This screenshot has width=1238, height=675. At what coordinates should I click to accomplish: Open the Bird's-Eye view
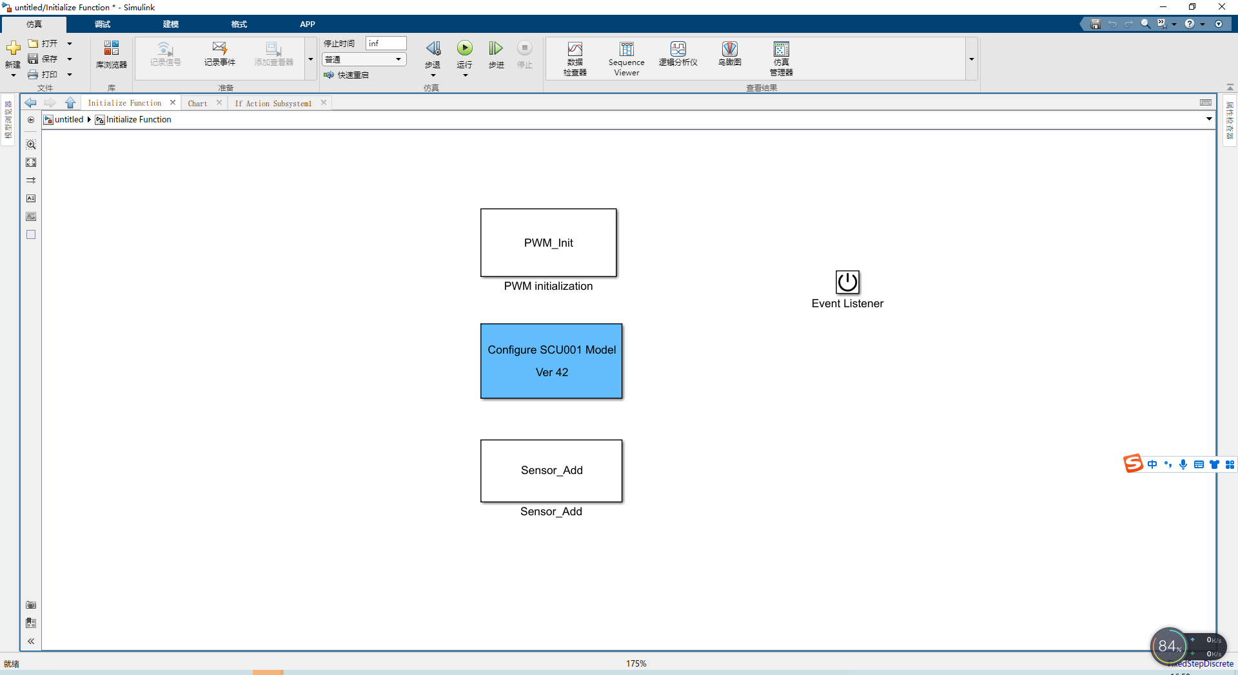click(x=729, y=54)
